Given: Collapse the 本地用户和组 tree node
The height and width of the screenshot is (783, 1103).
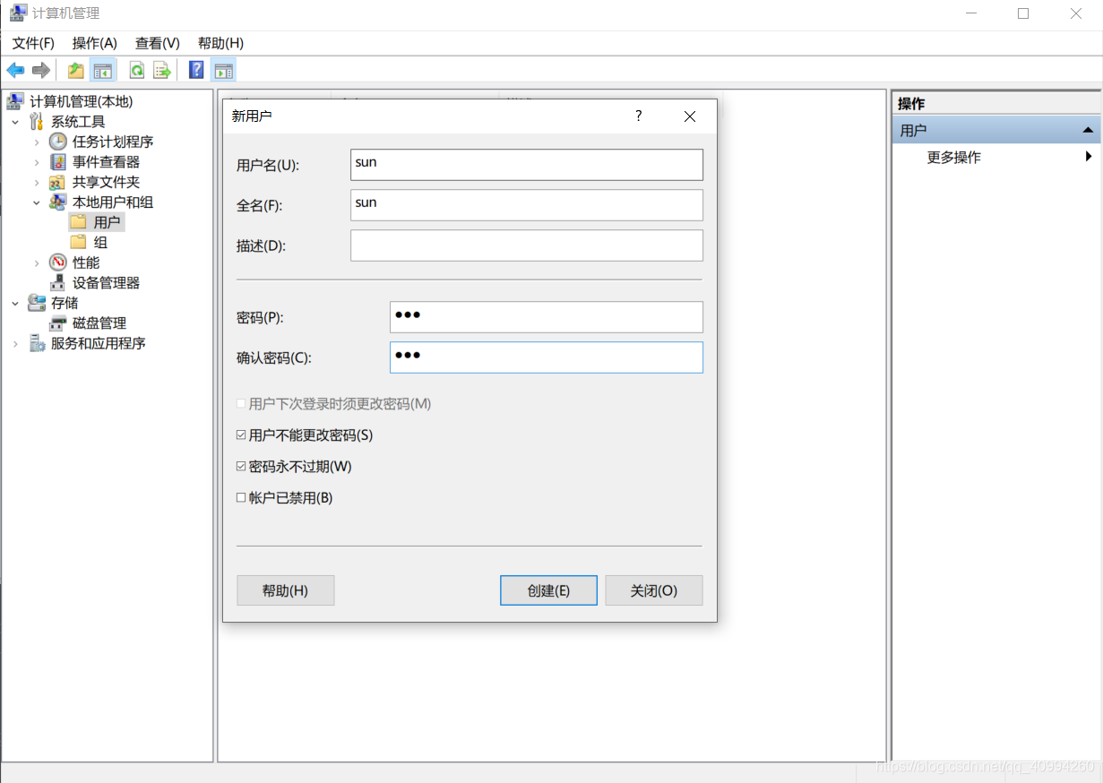Looking at the screenshot, I should pyautogui.click(x=37, y=202).
